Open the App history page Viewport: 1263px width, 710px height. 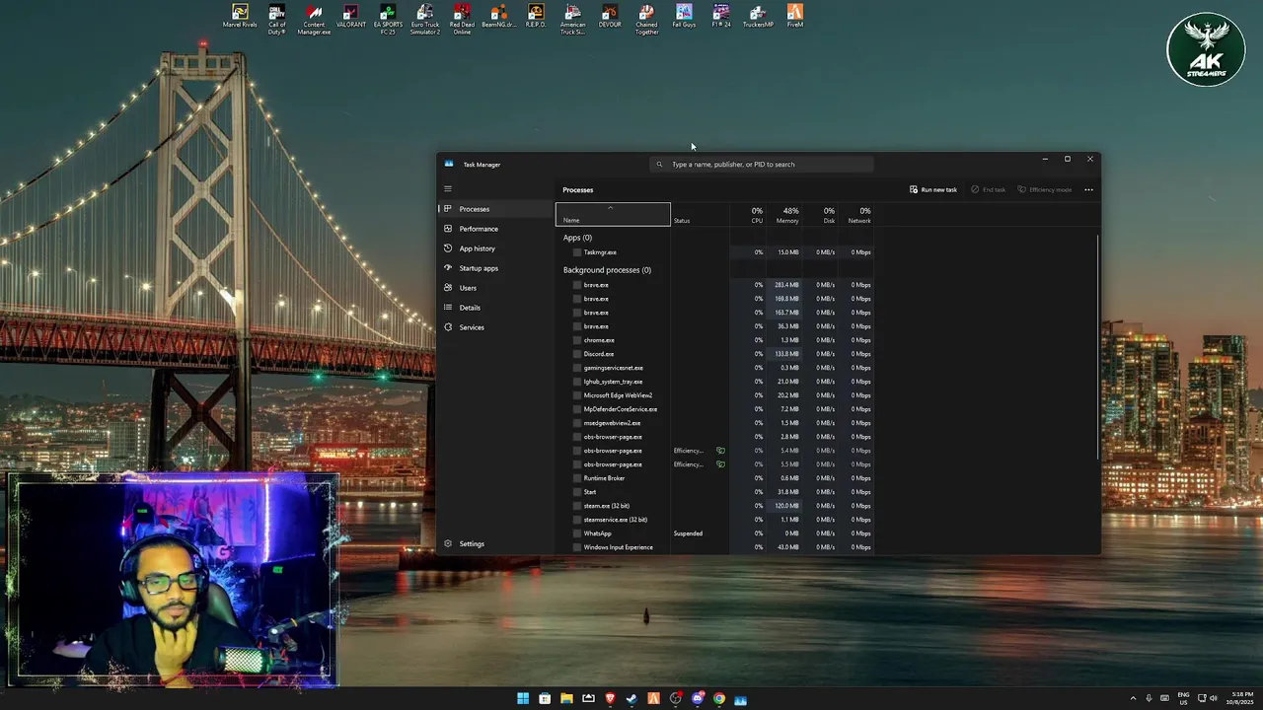coord(495,248)
